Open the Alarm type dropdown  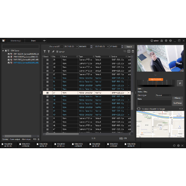[164, 95]
